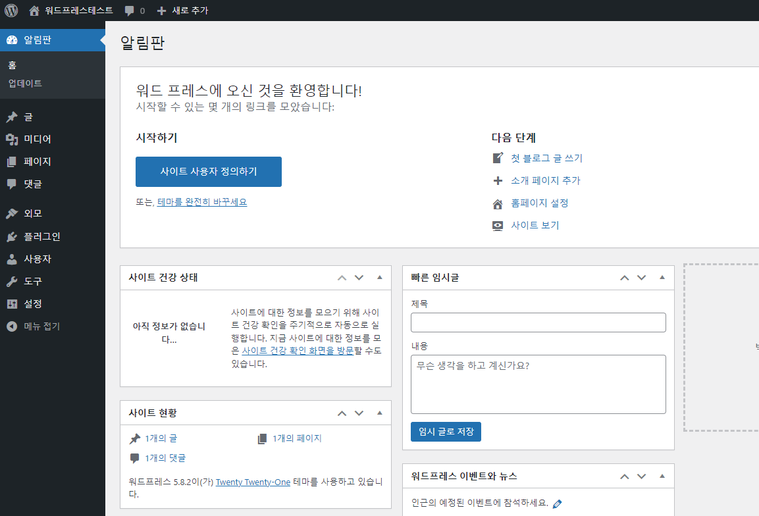Image resolution: width=759 pixels, height=516 pixels.
Task: Click the plus icon beside 소개 페이지 추가
Action: pos(498,180)
